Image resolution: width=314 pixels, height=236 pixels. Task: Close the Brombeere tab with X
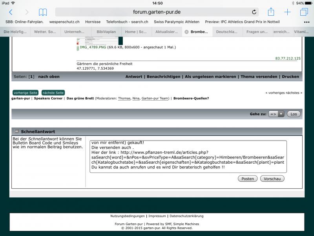click(x=186, y=32)
